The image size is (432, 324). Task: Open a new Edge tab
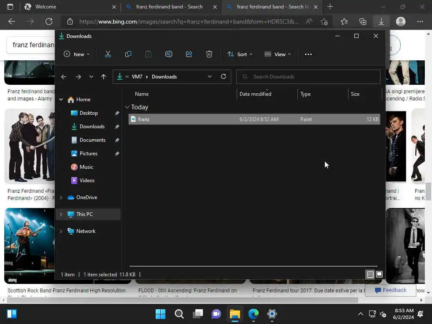pyautogui.click(x=330, y=7)
